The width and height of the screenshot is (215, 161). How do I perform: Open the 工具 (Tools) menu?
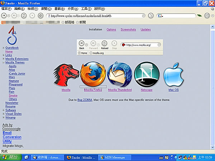click(x=86, y=9)
